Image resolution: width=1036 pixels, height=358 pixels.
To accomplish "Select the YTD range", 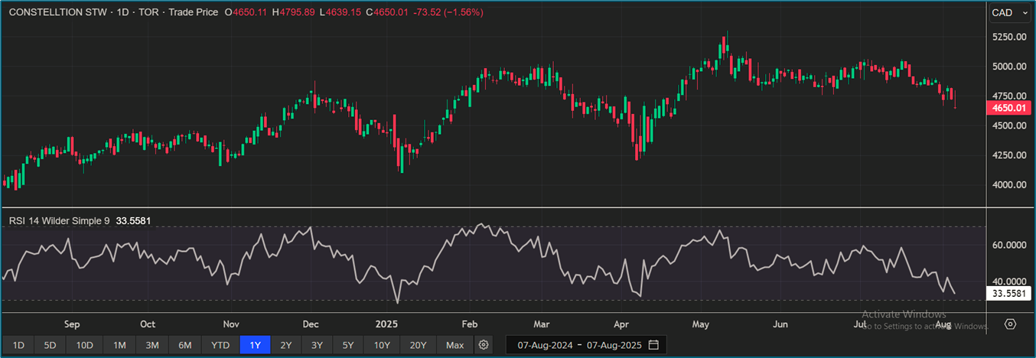I will pos(220,345).
